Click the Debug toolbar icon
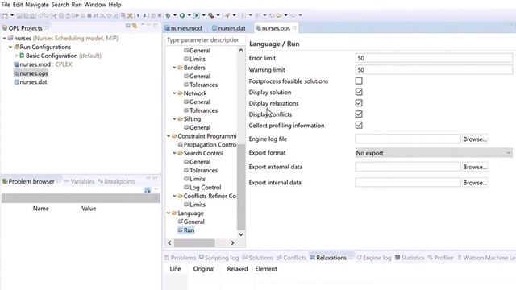The image size is (516, 290). (169, 15)
